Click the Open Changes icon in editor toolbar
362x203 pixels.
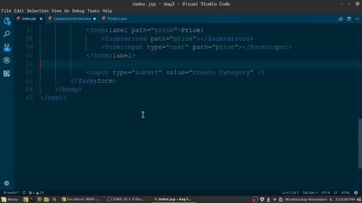tap(341, 19)
